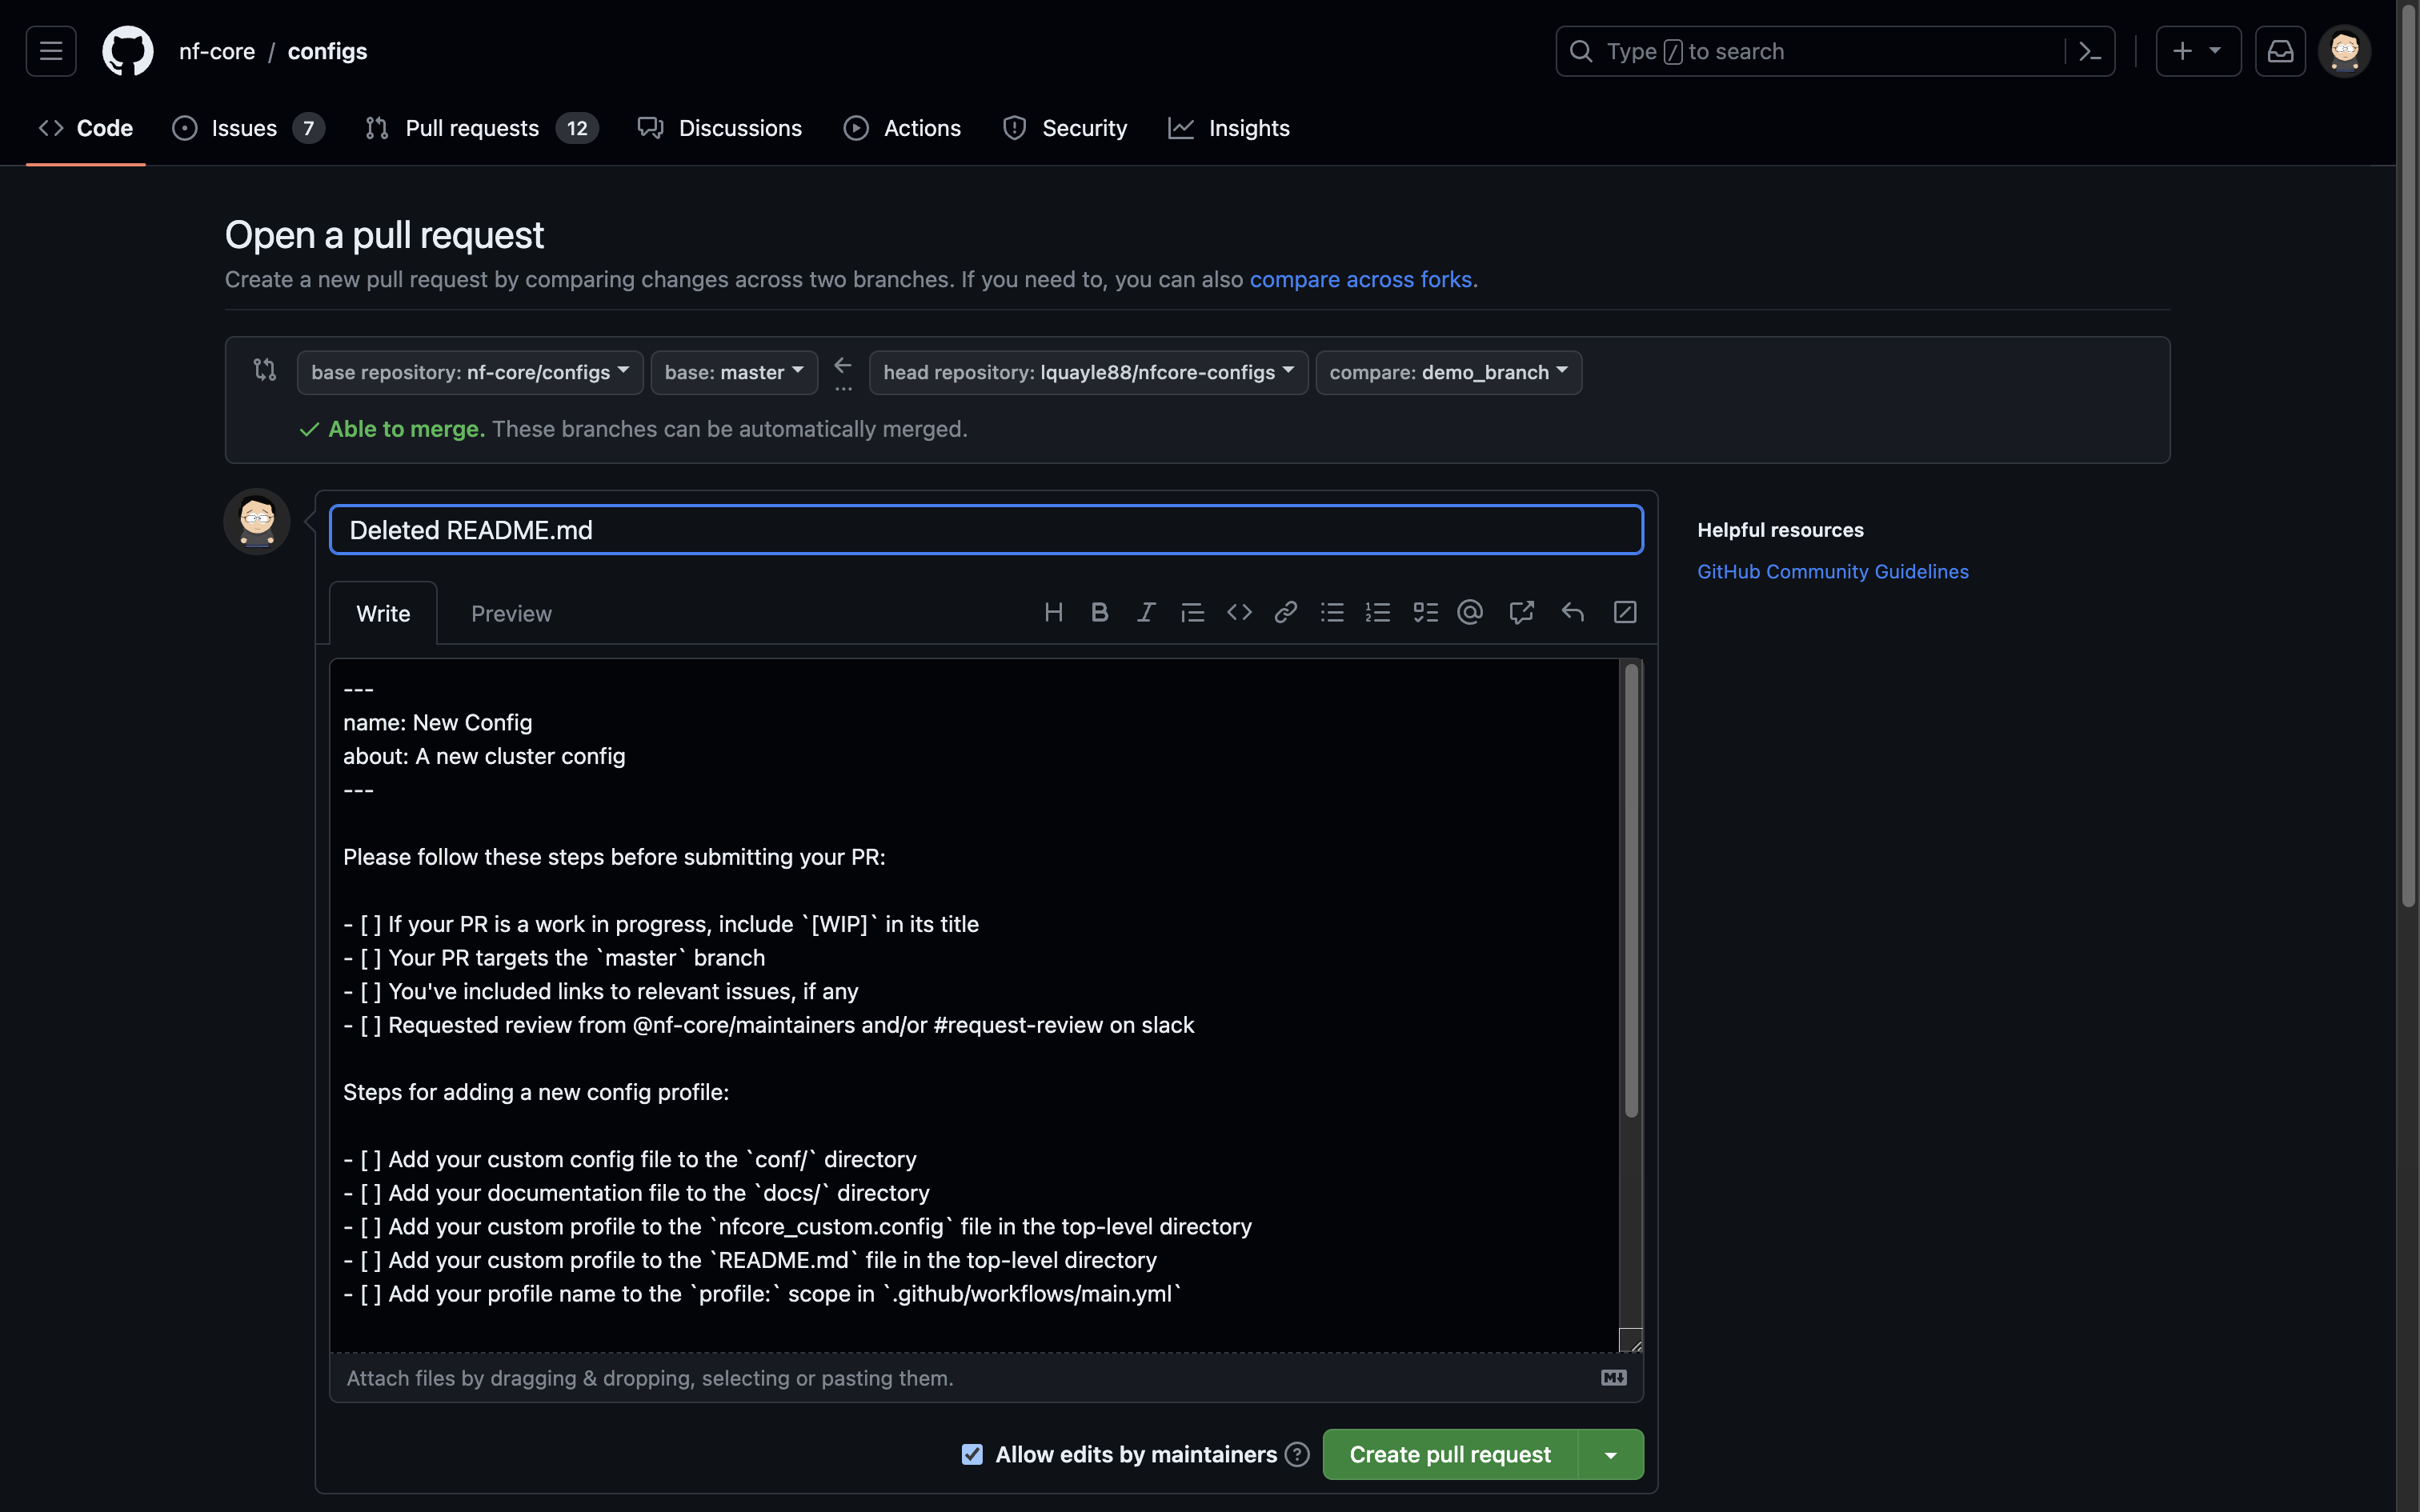
Task: Expand Create pull request options arrow
Action: (x=1611, y=1454)
